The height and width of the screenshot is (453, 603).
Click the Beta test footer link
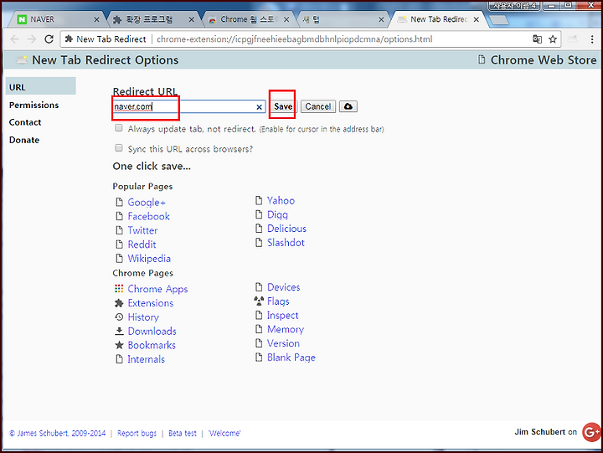coord(183,434)
